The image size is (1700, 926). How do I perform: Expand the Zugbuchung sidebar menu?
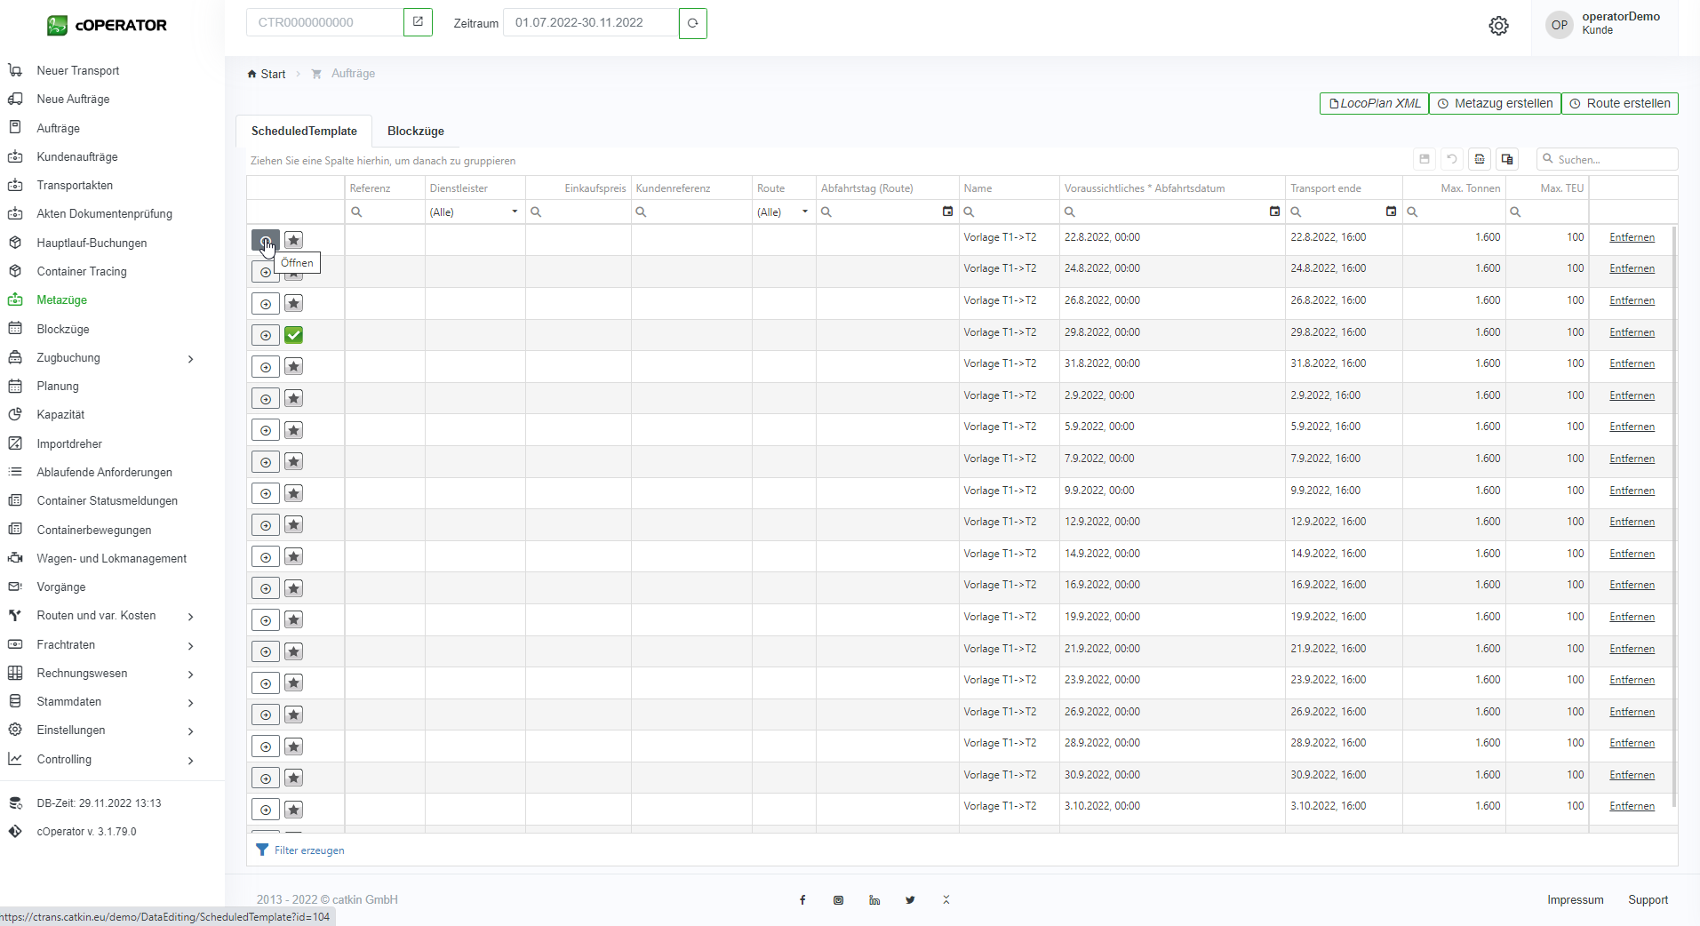[x=190, y=358]
